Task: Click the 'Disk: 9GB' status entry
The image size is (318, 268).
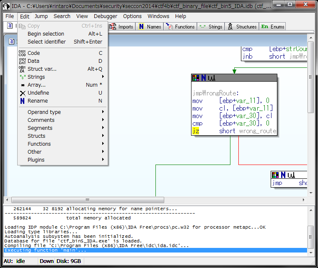Action: pos(69,261)
